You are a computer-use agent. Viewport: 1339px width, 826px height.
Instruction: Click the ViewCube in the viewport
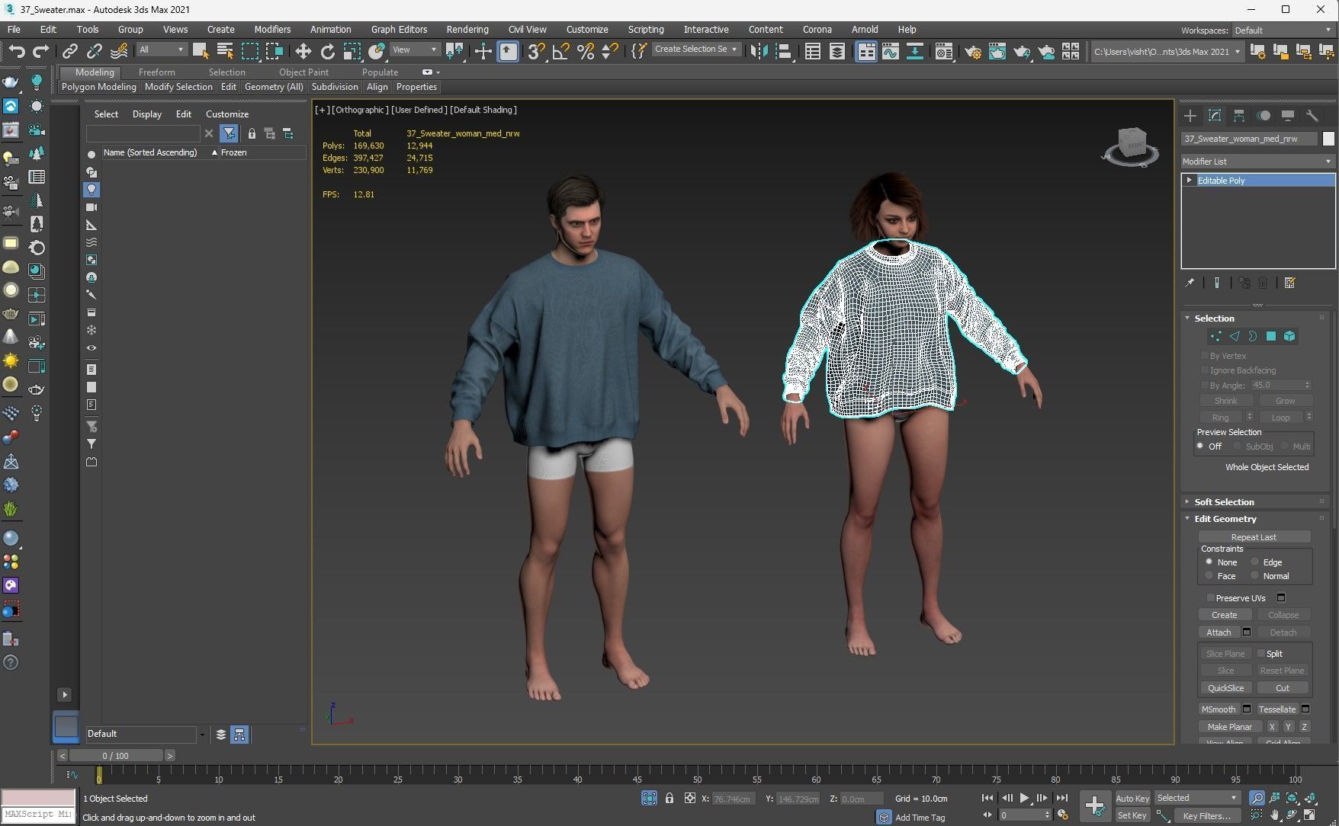[1132, 146]
